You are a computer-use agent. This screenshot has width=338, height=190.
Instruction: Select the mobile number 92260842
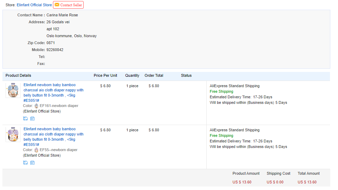coord(55,50)
